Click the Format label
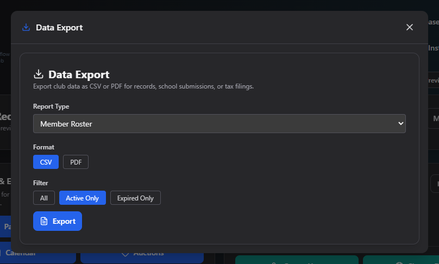The image size is (439, 264). 43,147
